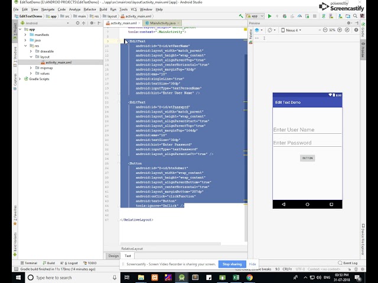This screenshot has width=378, height=283.
Task: Expand the drawable folder
Action: click(x=31, y=51)
